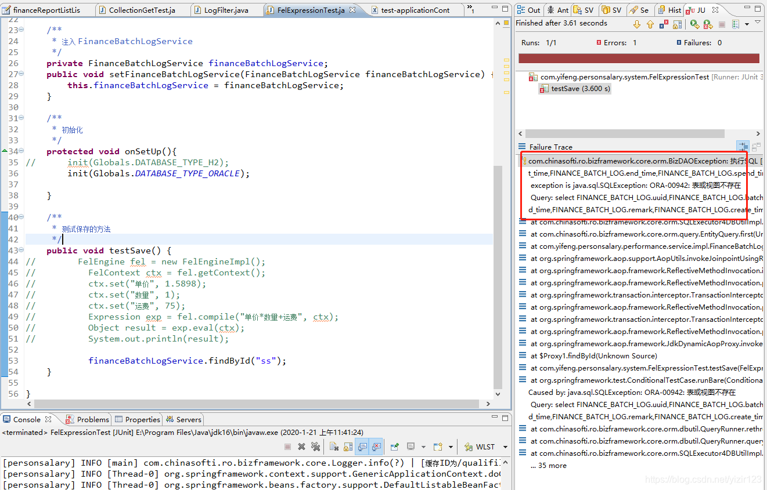Remove all terminated launches from Console

click(316, 446)
